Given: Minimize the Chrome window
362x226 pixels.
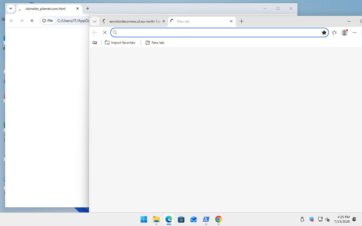Looking at the screenshot, I should click(x=265, y=8).
